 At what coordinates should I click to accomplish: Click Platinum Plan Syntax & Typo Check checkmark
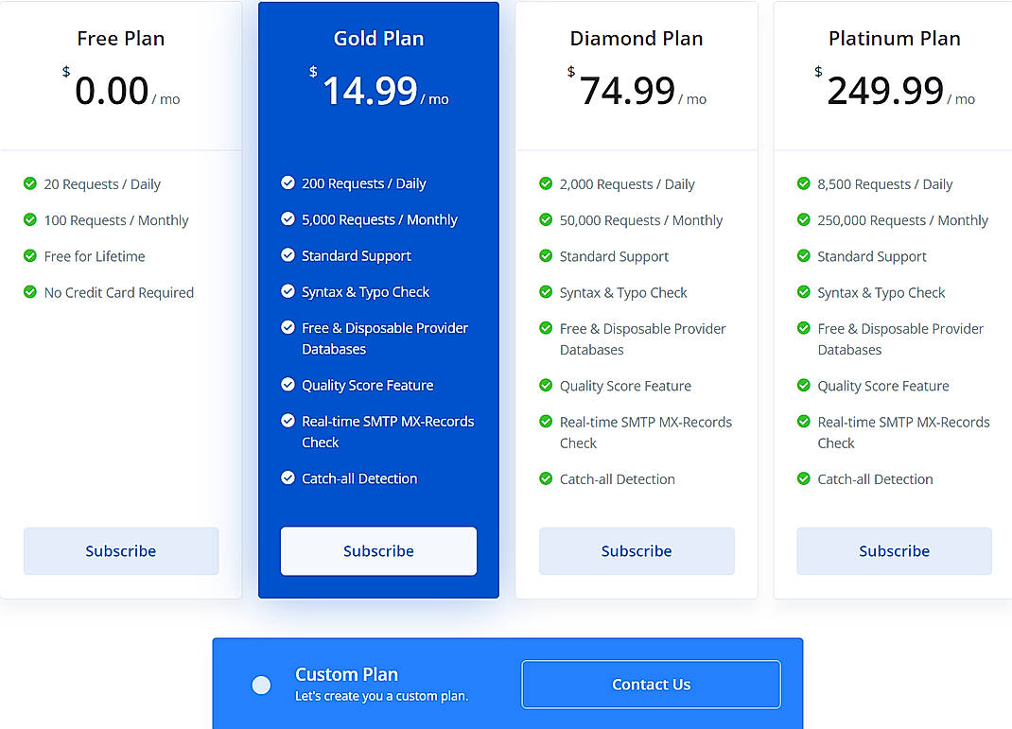[x=804, y=292]
